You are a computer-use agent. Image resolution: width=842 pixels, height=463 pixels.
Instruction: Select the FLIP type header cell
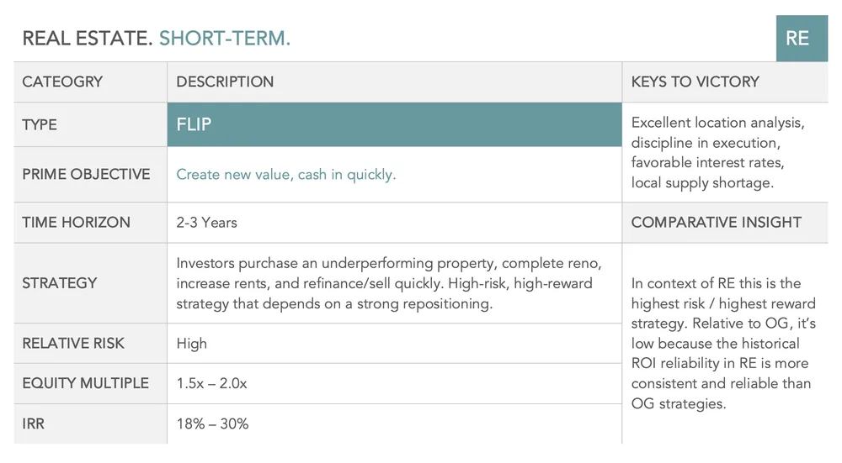pyautogui.click(x=394, y=124)
